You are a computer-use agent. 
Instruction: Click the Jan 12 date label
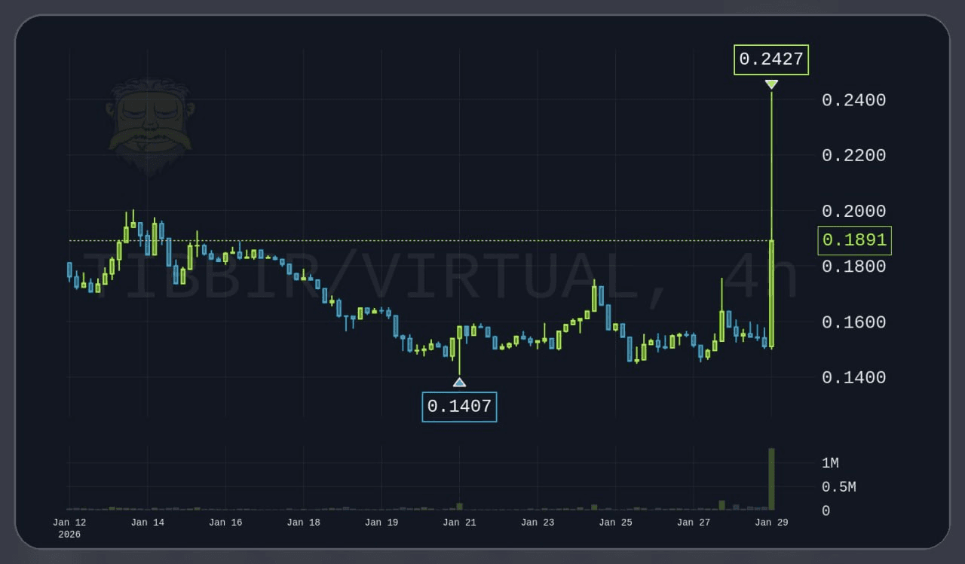point(69,522)
